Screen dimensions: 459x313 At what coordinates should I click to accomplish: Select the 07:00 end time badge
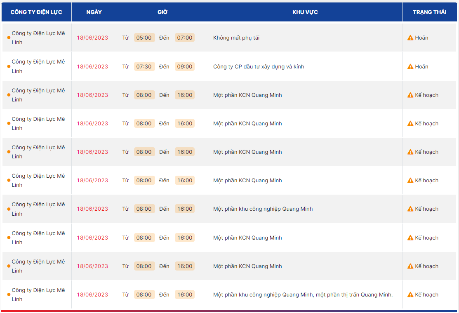coord(185,38)
